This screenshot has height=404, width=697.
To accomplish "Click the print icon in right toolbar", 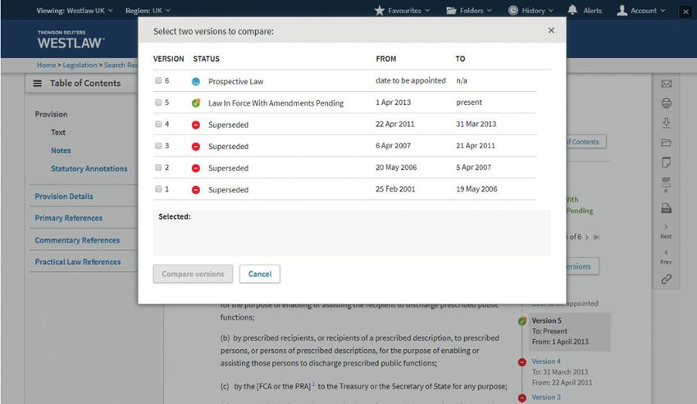I will 666,103.
